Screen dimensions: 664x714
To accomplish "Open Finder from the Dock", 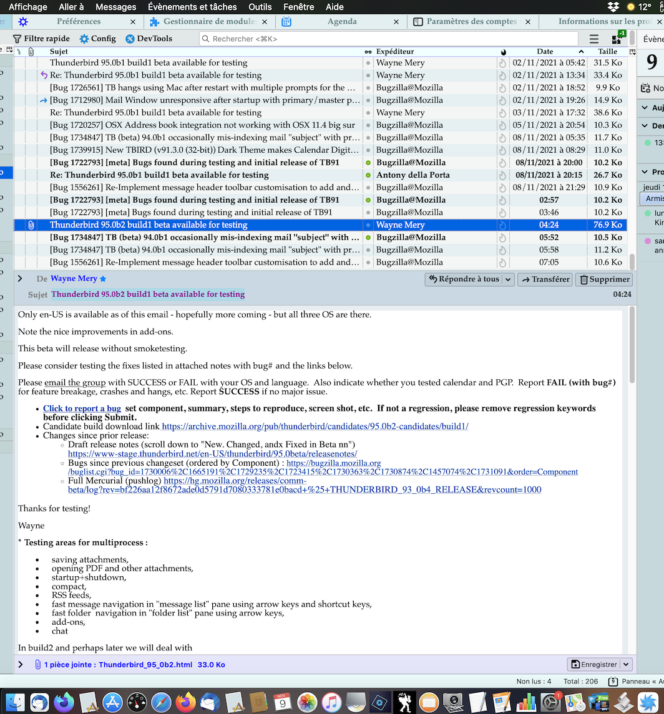I will [15, 702].
